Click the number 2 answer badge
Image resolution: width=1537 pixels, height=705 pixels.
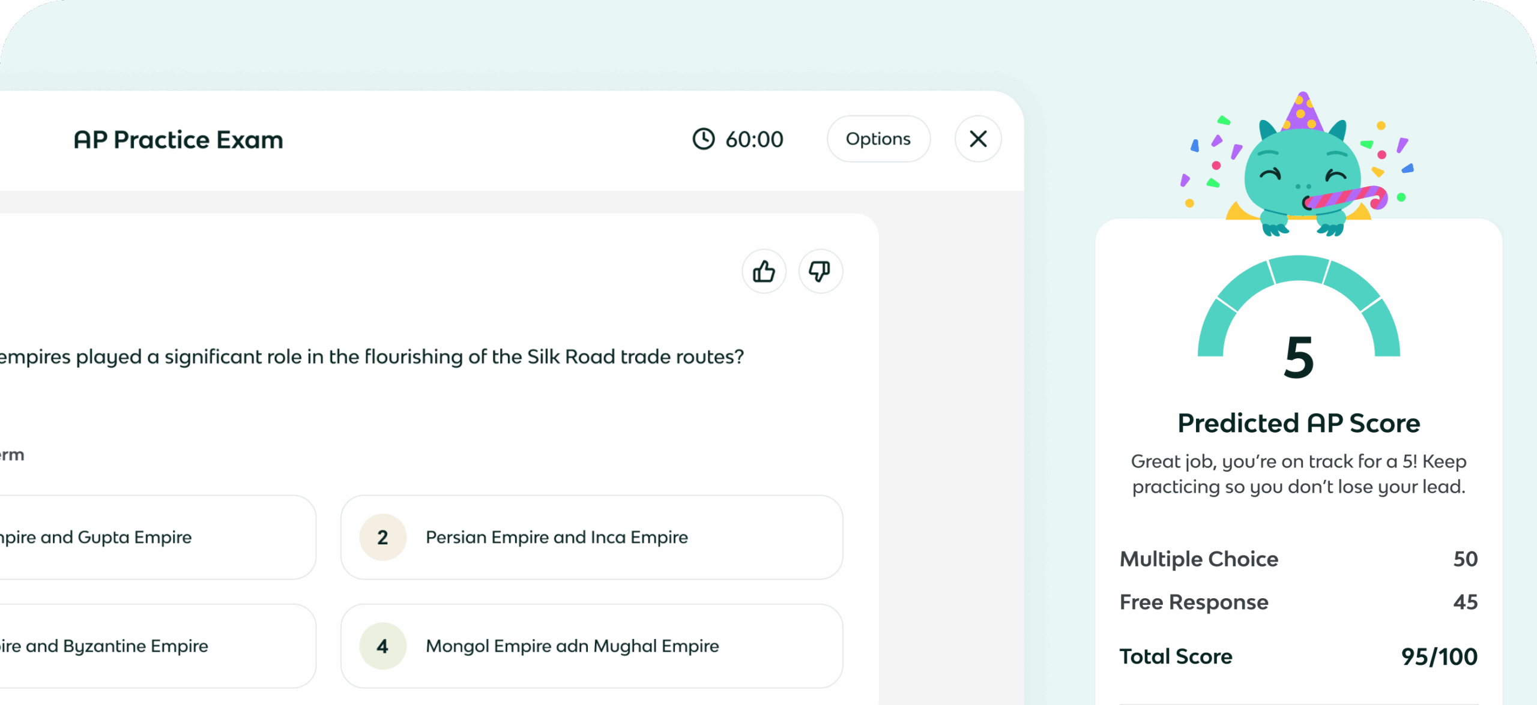pyautogui.click(x=382, y=537)
